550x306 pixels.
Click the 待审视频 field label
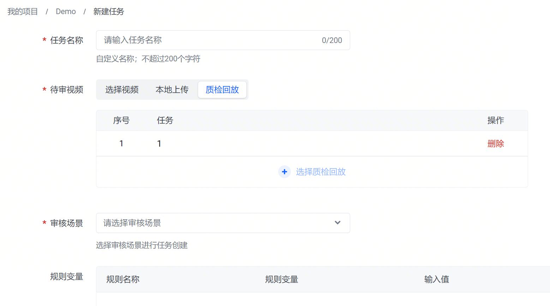(x=67, y=90)
